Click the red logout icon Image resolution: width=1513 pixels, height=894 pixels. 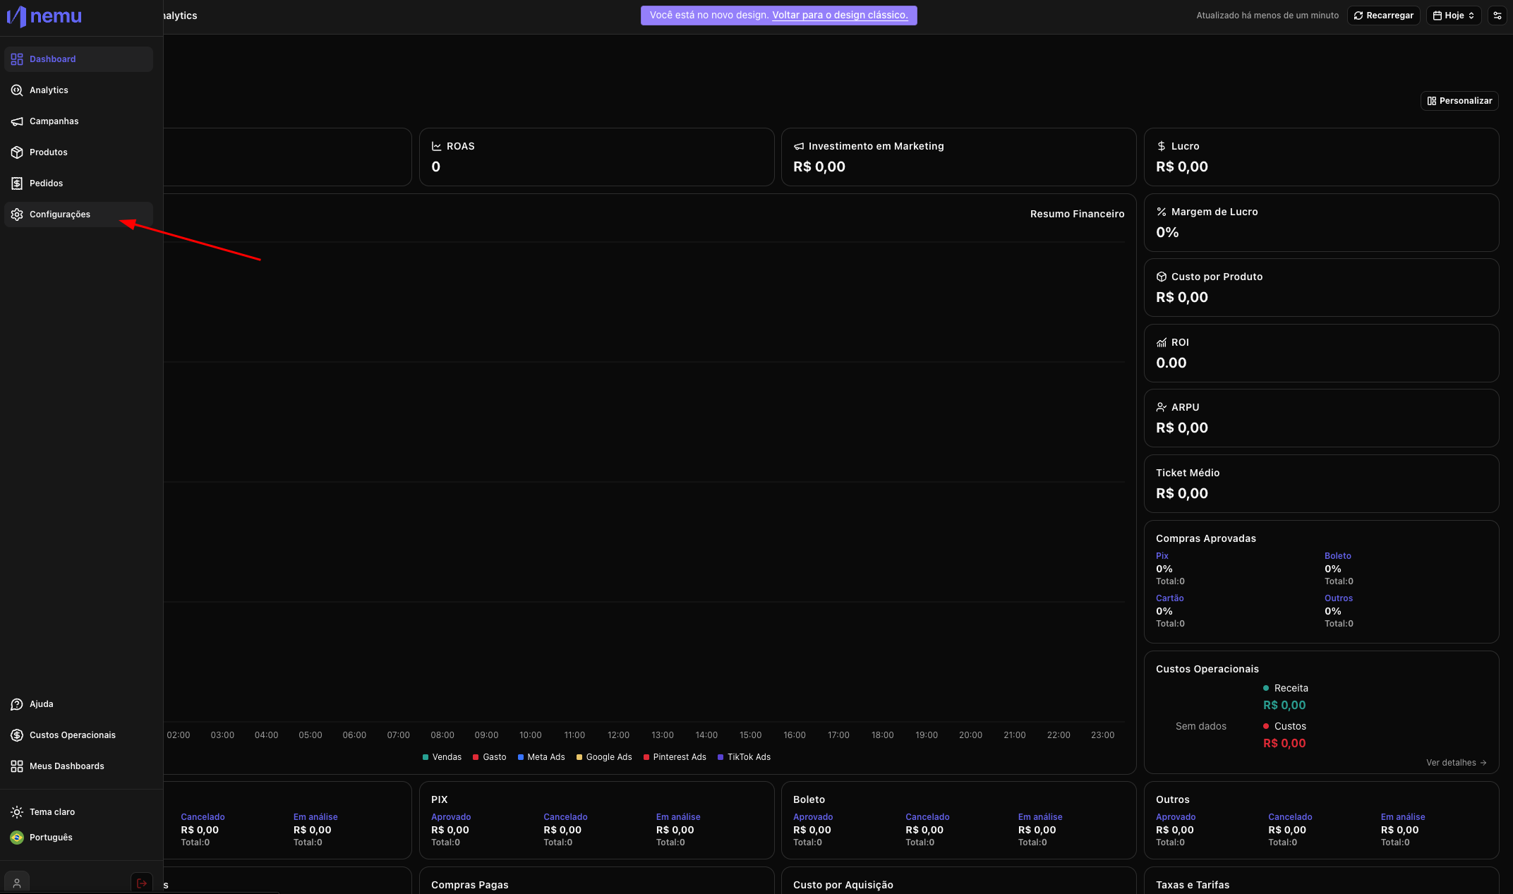tap(142, 883)
